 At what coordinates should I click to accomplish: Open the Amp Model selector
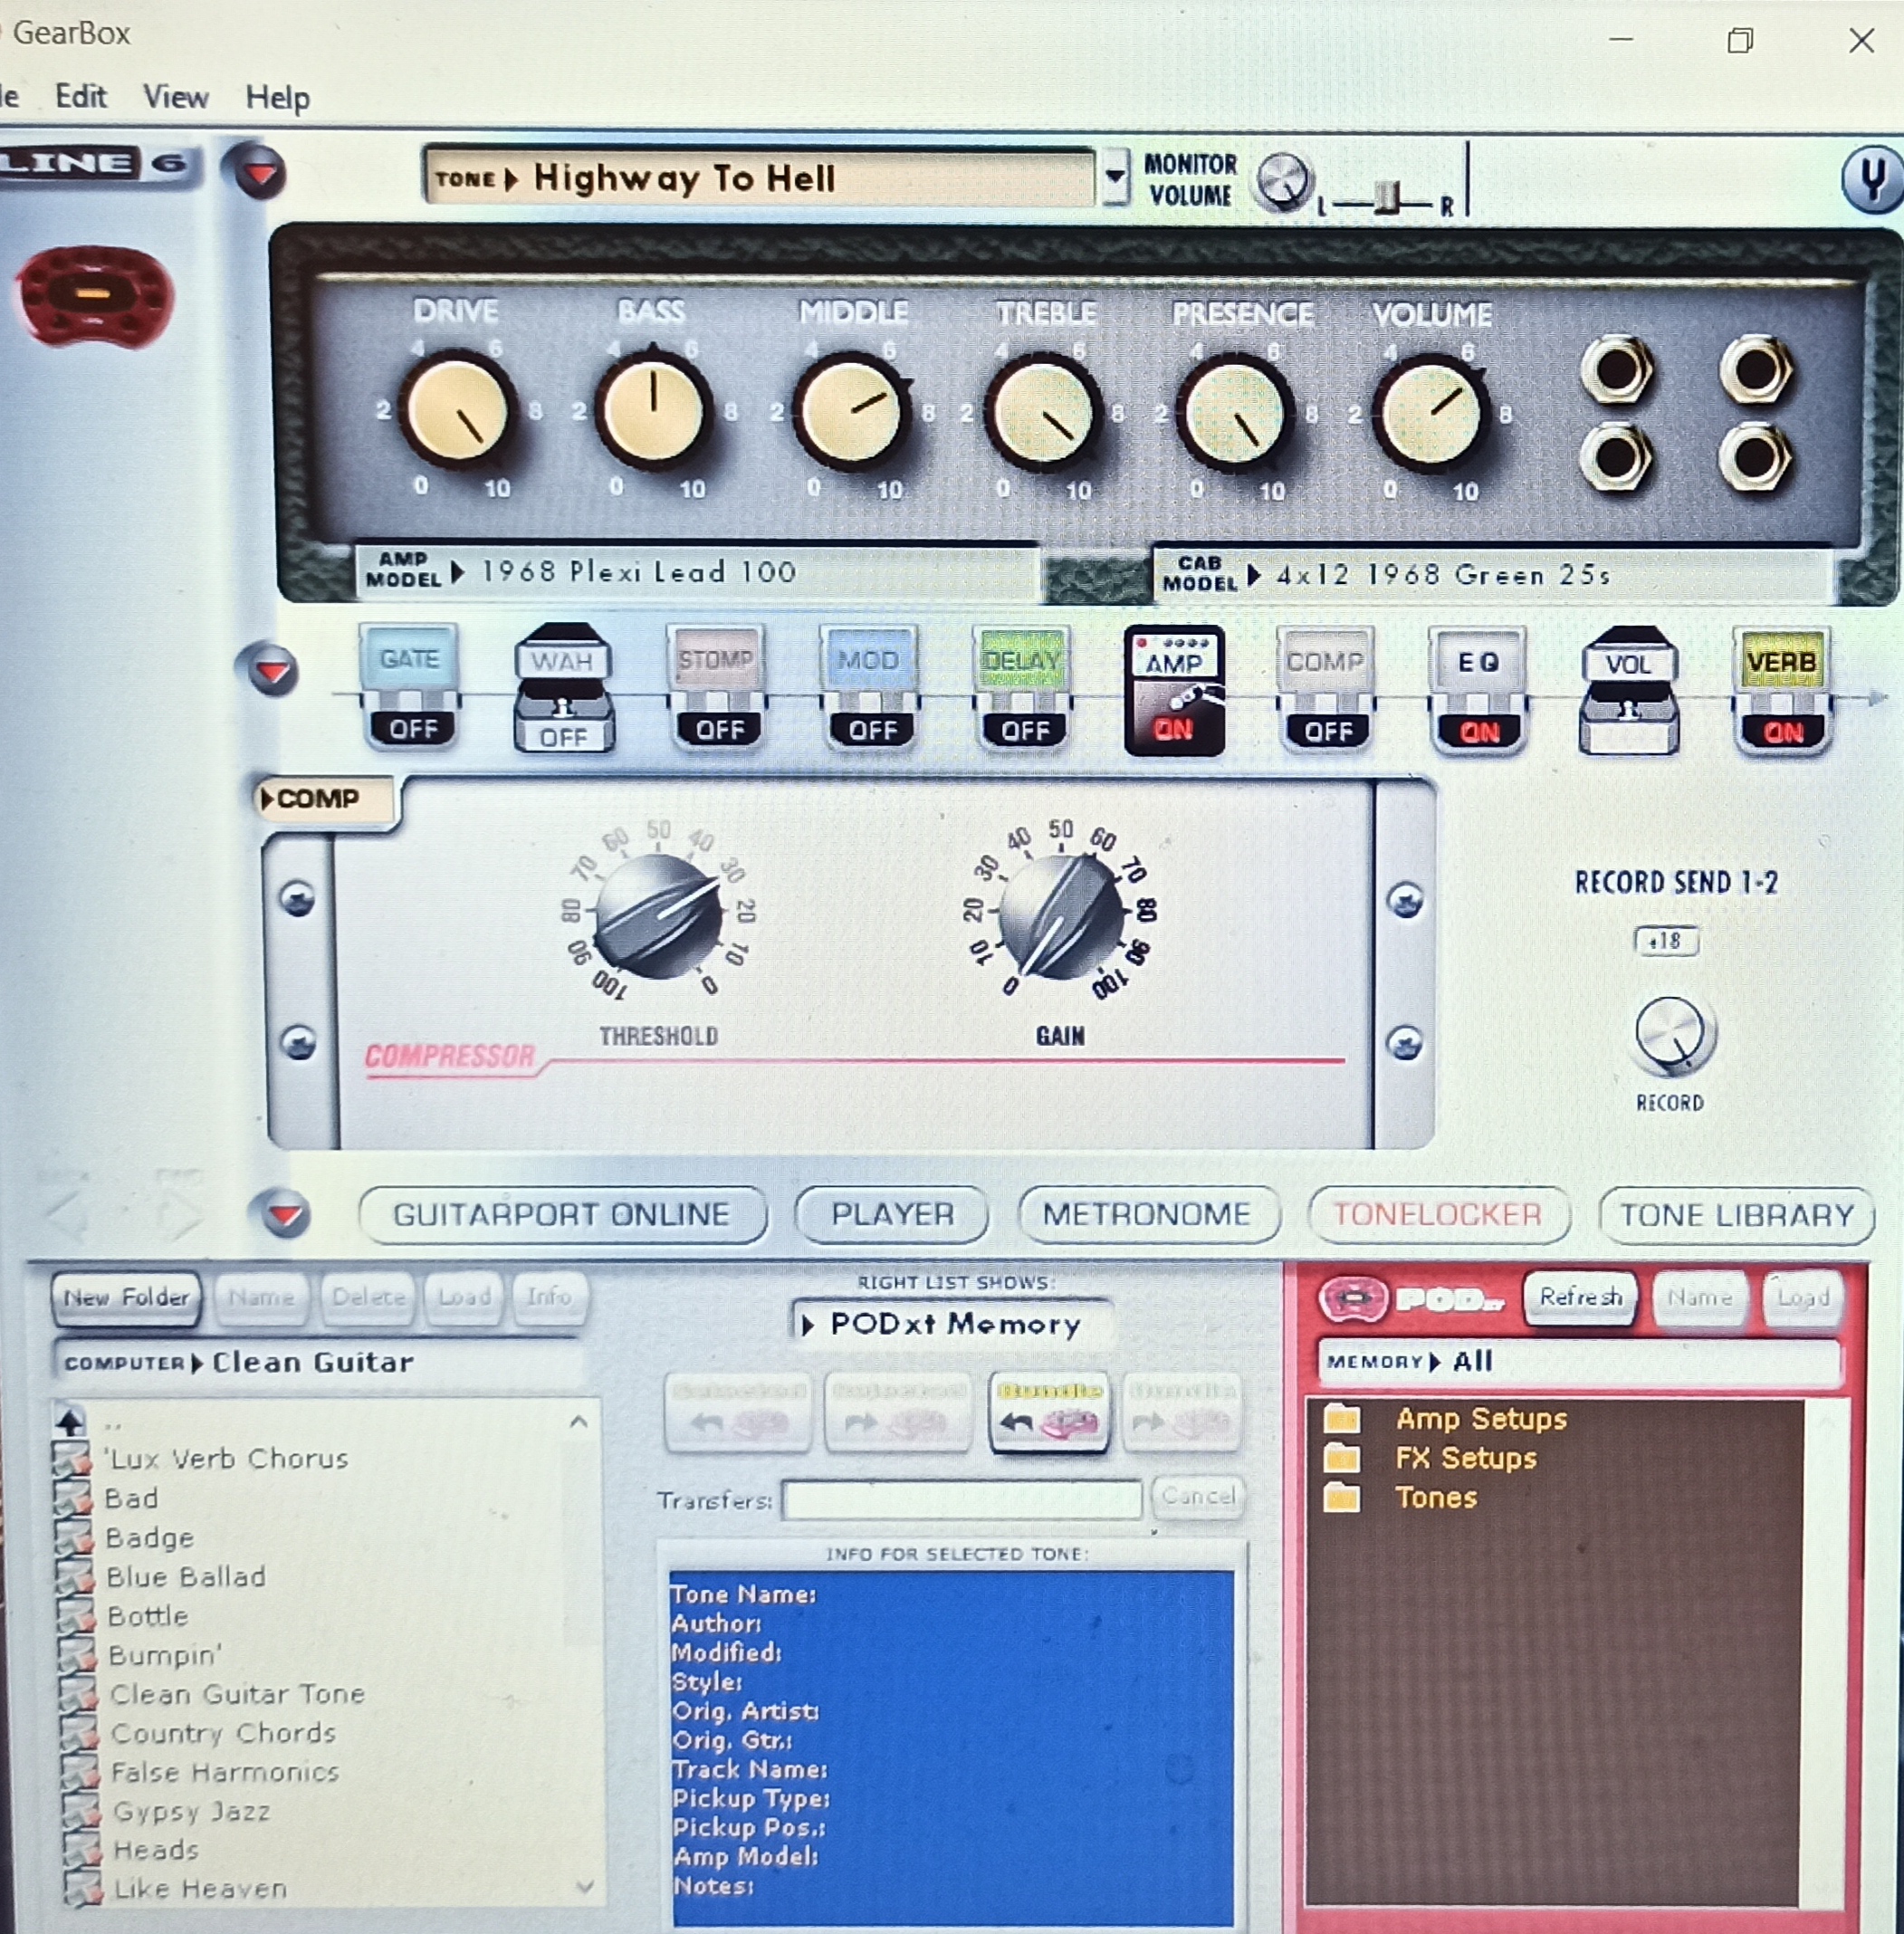[700, 571]
